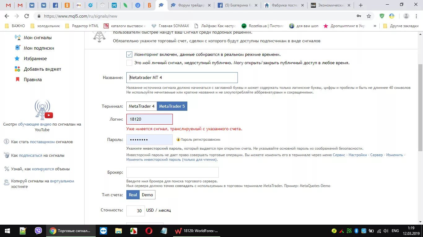Open saved passwords key icon
Viewport: 423px width, 237px height.
[359, 16]
